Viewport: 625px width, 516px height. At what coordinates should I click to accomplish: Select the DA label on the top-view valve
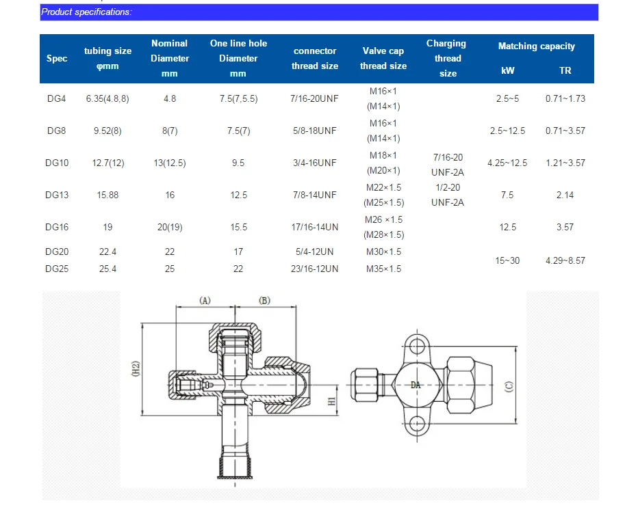416,385
